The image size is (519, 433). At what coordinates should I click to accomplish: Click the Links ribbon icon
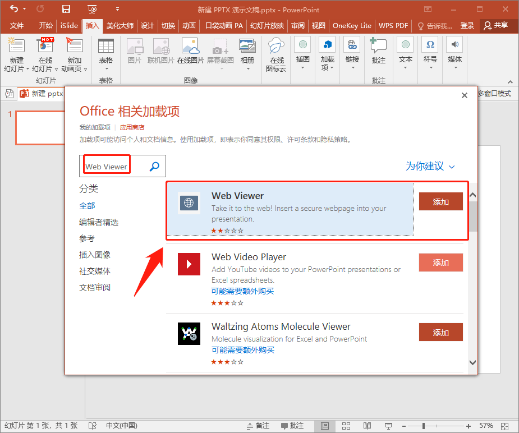click(x=352, y=45)
